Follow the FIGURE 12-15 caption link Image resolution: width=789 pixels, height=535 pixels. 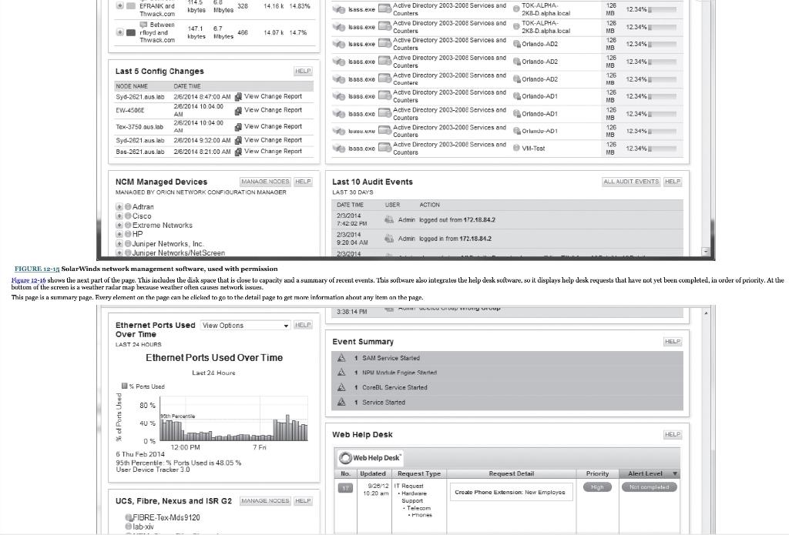click(37, 269)
